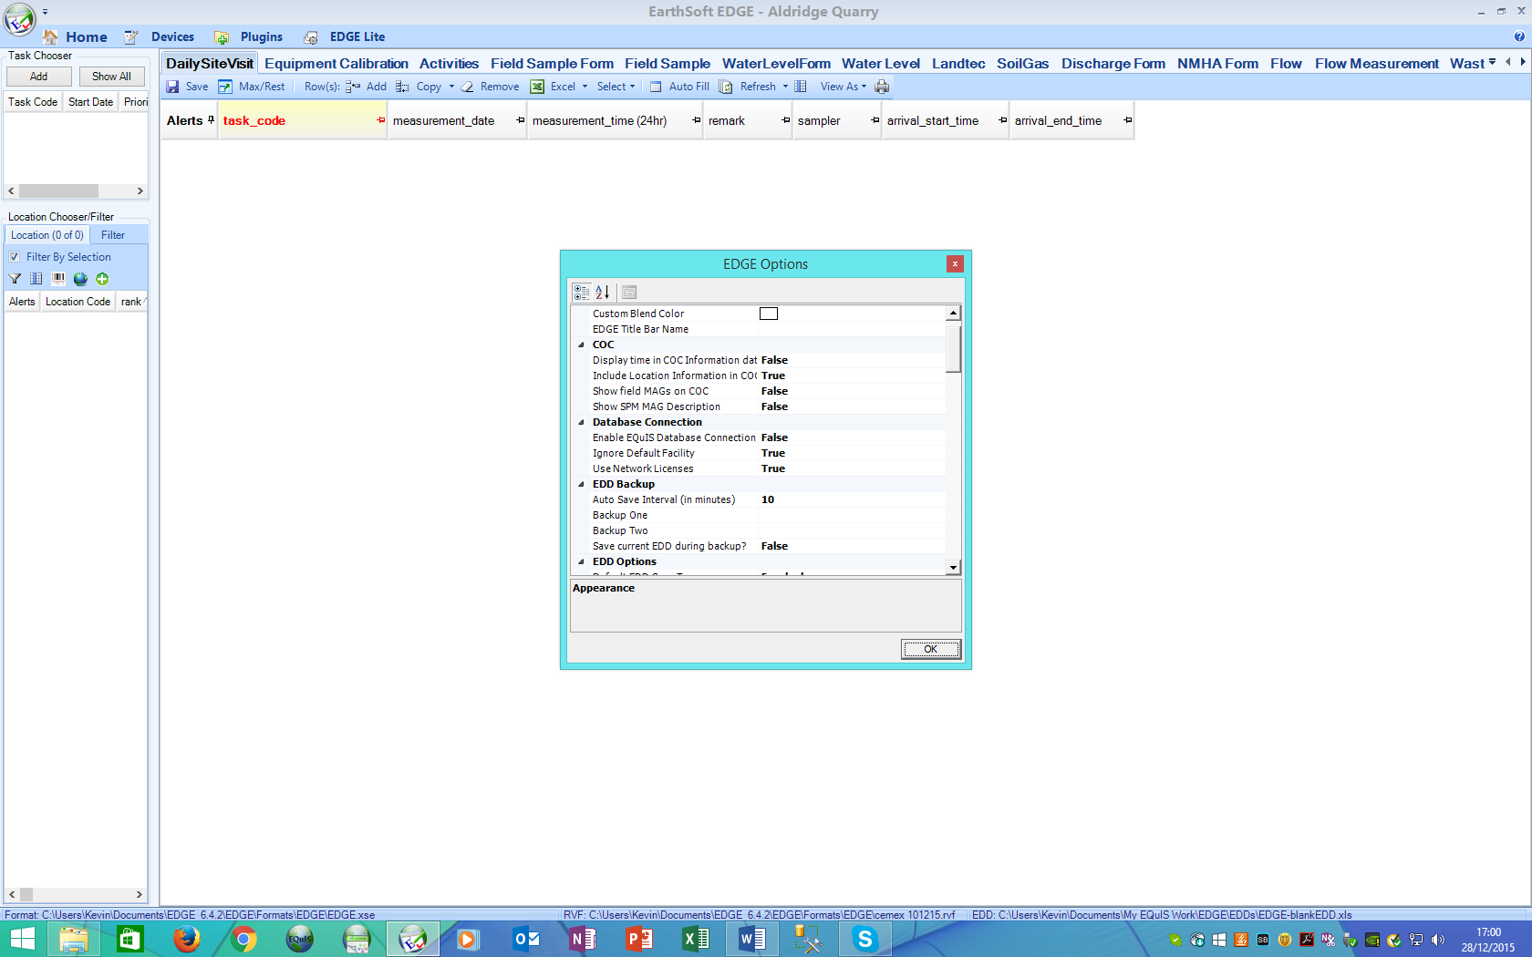Open the Plugins ribbon tab
The height and width of the screenshot is (957, 1532).
click(x=262, y=37)
